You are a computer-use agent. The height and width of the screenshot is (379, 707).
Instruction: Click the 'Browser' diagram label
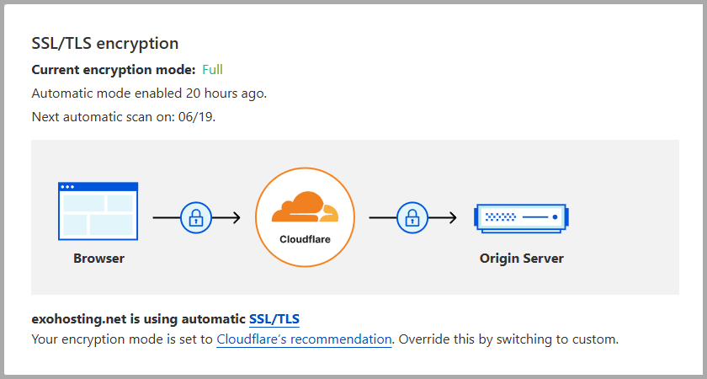pyautogui.click(x=98, y=259)
